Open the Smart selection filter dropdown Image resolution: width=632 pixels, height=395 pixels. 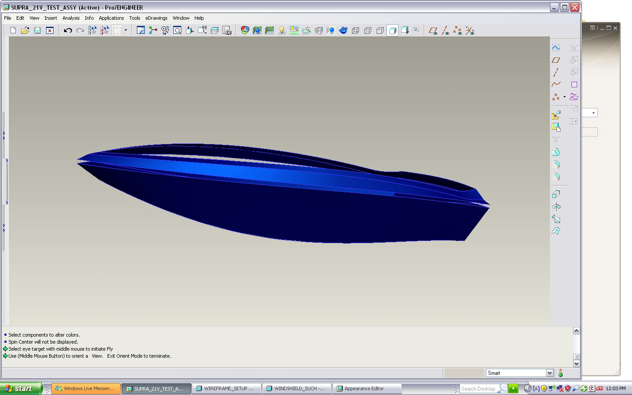[549, 373]
